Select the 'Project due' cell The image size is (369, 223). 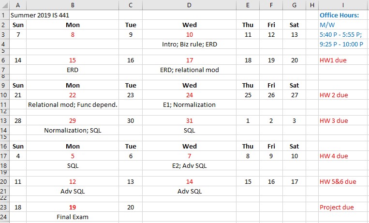click(x=343, y=207)
